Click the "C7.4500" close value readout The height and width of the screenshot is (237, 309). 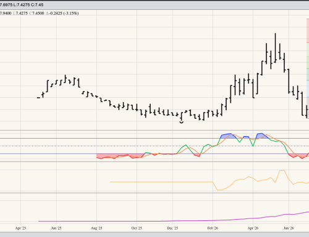(36, 13)
